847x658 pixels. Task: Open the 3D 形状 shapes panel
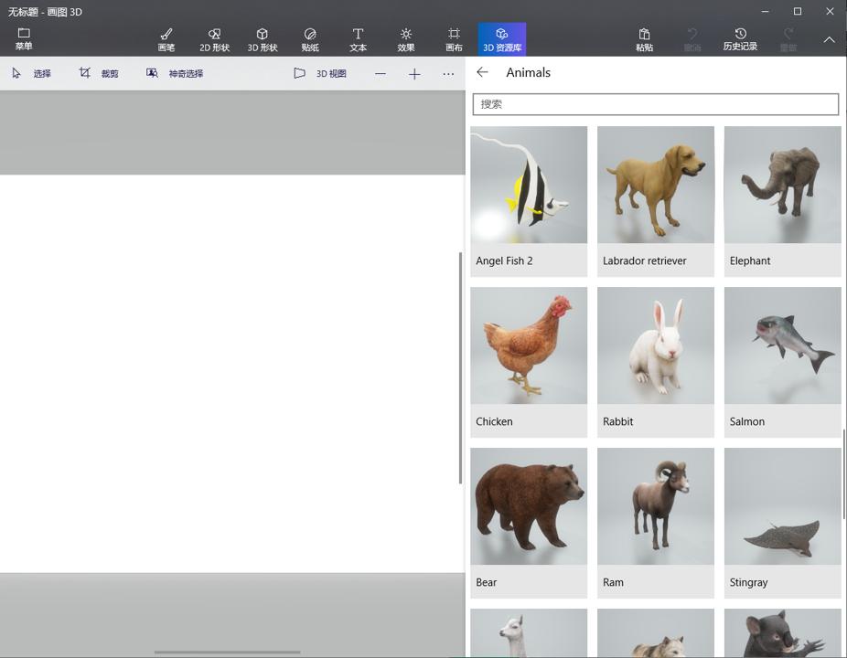click(263, 38)
